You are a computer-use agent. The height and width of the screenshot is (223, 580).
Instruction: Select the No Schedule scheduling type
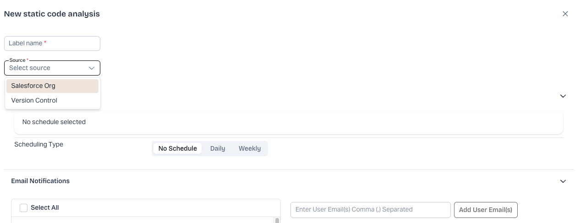click(177, 148)
